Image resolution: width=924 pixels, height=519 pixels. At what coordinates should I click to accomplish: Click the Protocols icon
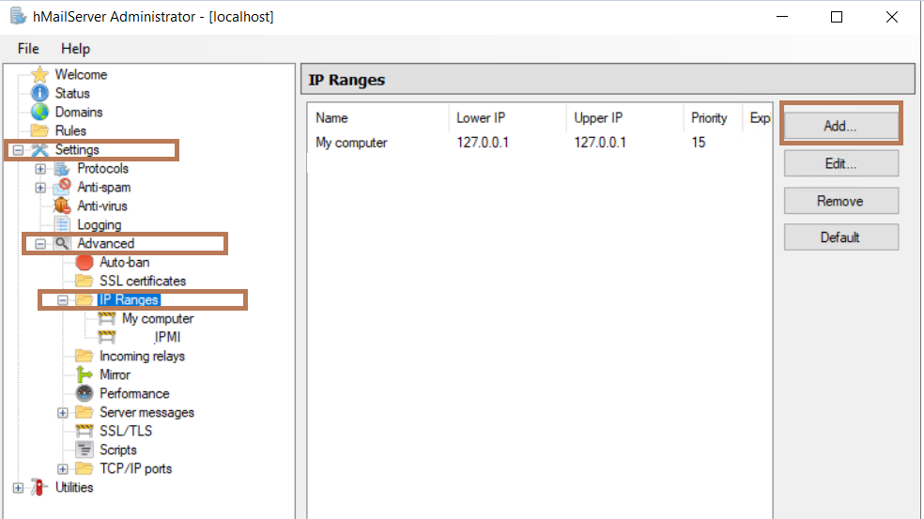tap(62, 169)
